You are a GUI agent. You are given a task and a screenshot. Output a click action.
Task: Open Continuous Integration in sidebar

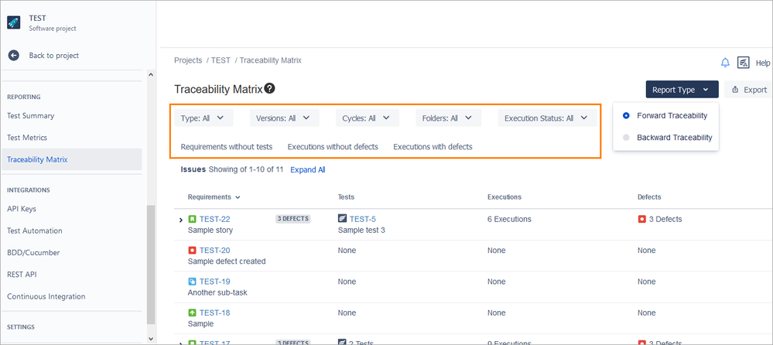pos(46,296)
